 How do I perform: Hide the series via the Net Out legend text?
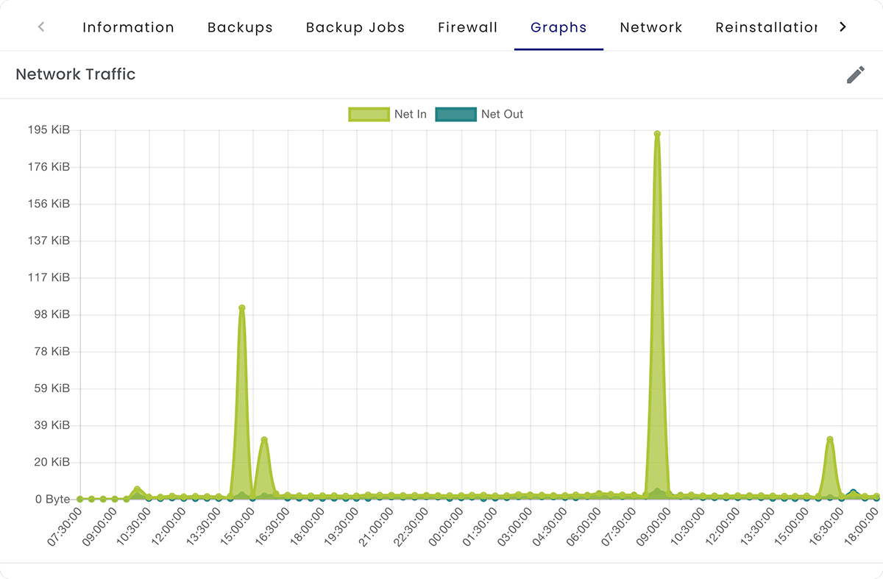[502, 114]
